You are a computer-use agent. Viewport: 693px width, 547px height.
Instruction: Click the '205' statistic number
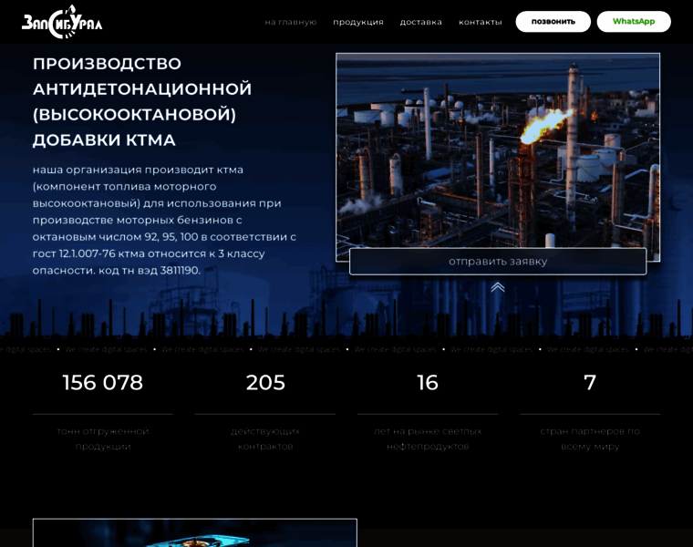point(265,383)
